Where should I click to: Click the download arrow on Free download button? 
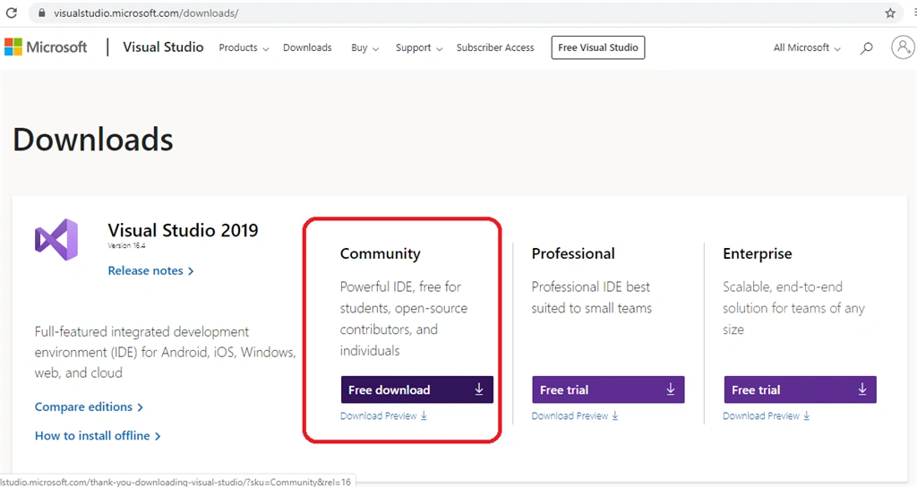click(479, 389)
